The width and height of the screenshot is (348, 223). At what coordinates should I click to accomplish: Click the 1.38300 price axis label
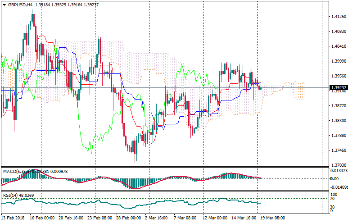point(338,121)
